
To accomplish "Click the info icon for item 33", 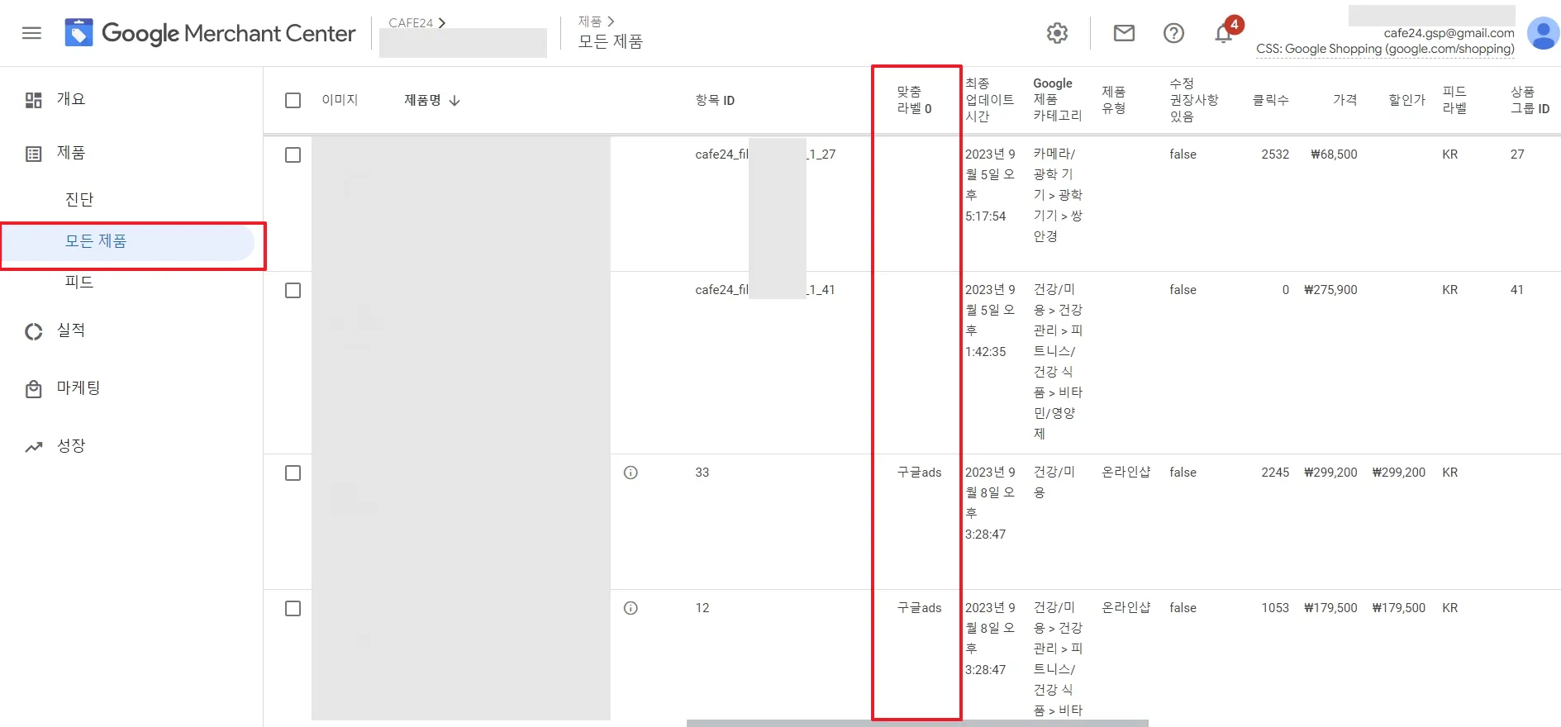I will click(x=631, y=473).
